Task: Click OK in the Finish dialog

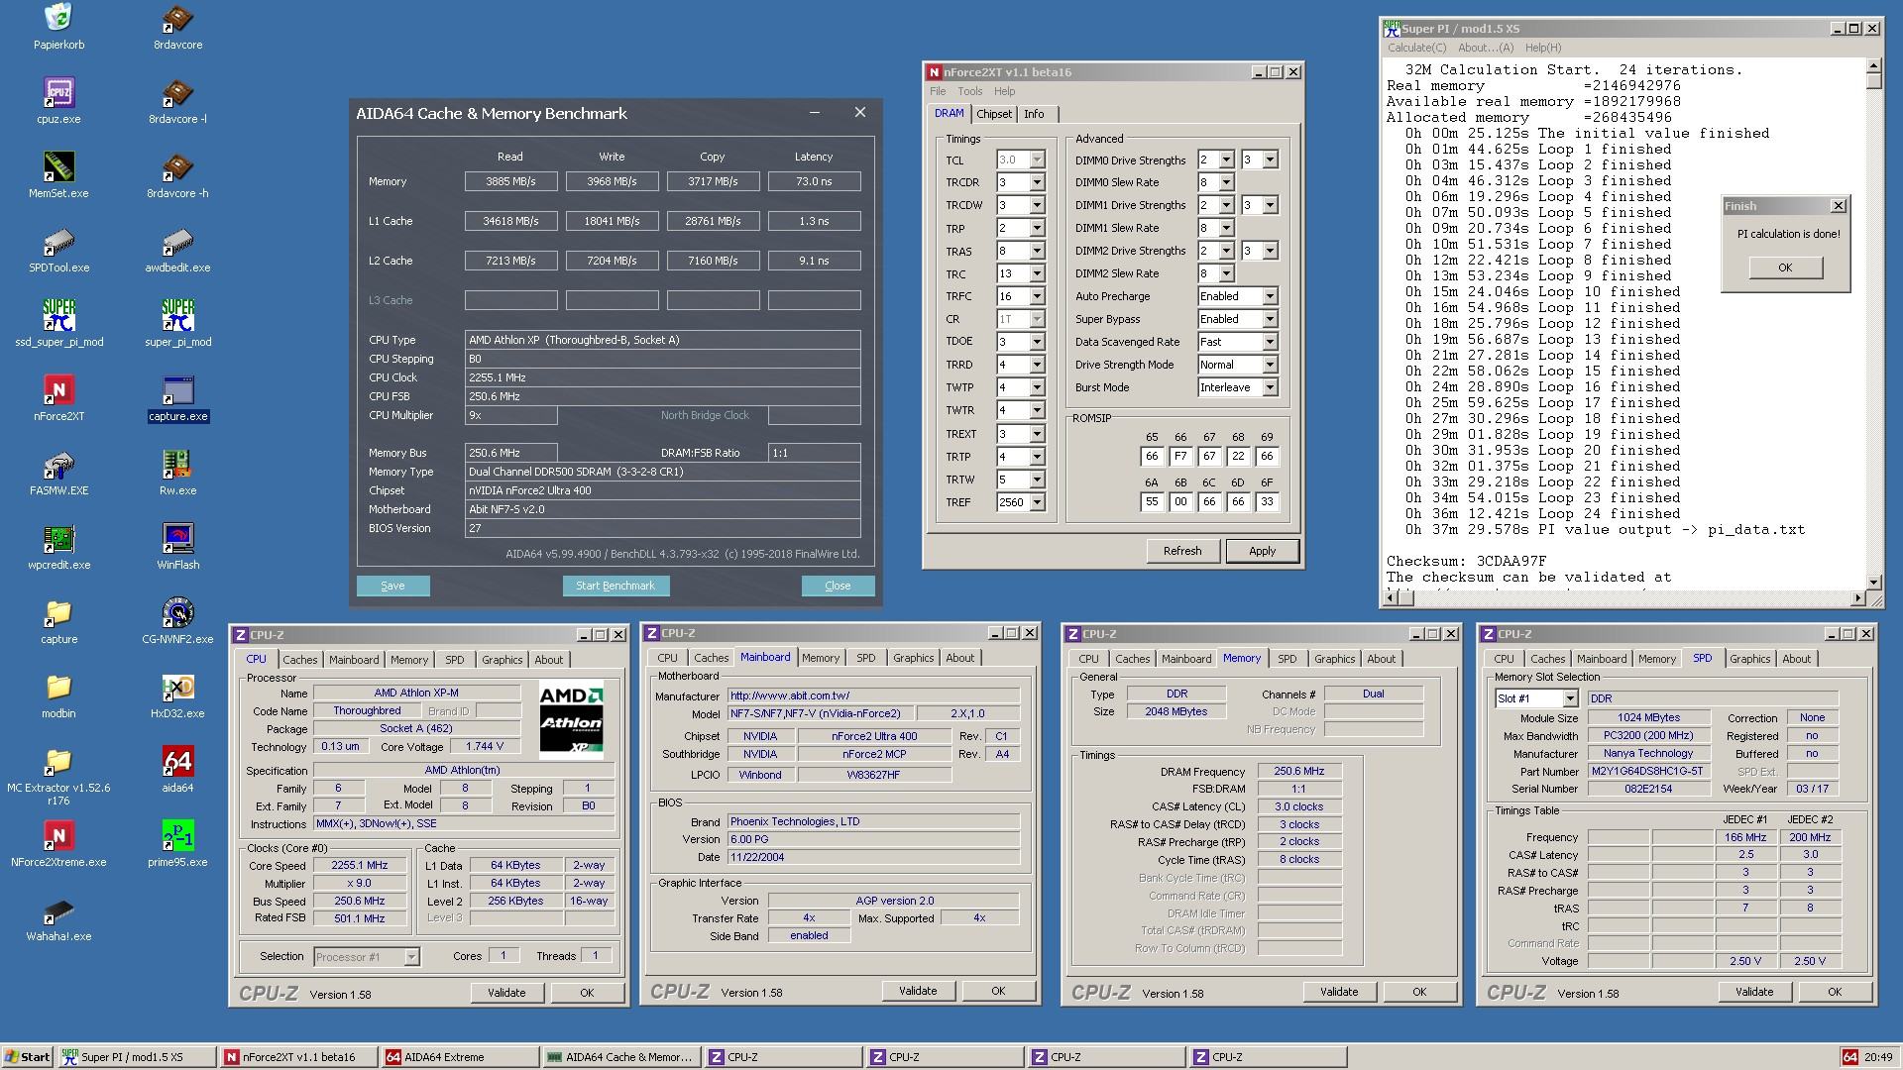Action: (1784, 267)
